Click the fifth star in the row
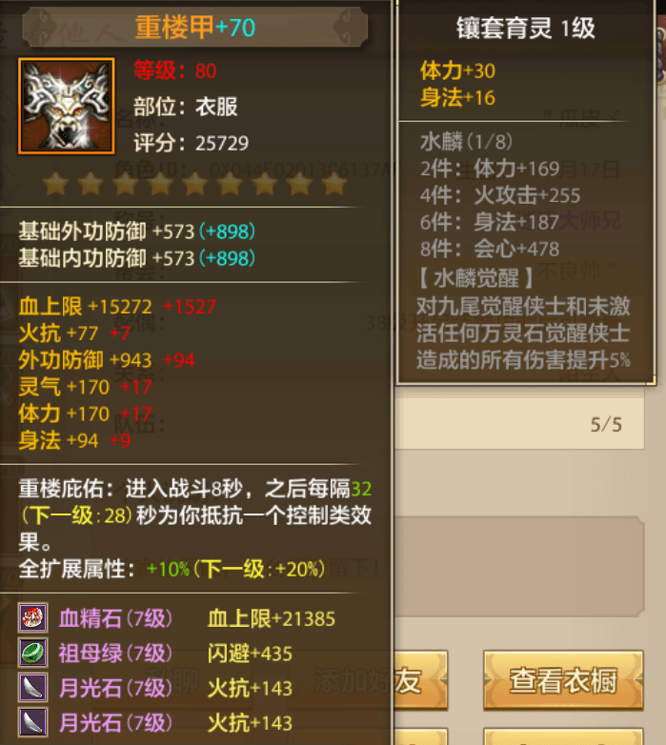 [x=194, y=184]
